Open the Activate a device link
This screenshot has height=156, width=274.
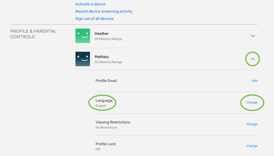(x=90, y=4)
